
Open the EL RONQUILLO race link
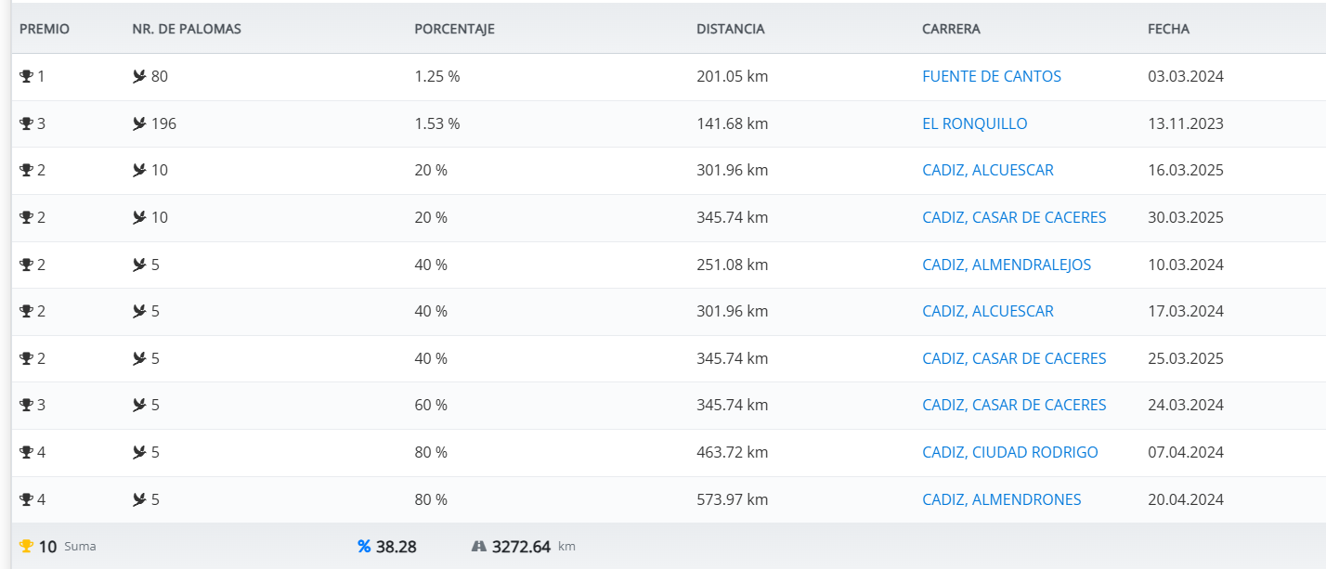tap(974, 123)
